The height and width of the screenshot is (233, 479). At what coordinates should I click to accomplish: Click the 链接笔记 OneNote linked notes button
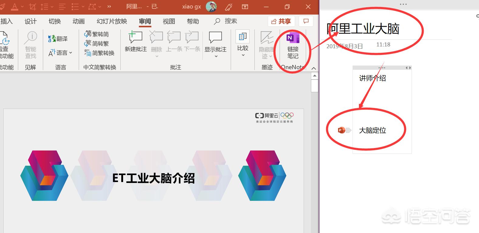tap(293, 46)
